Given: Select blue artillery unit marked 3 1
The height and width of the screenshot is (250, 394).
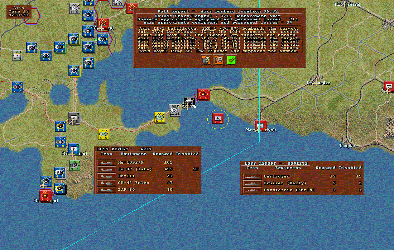Looking at the screenshot, I should click(x=60, y=126).
